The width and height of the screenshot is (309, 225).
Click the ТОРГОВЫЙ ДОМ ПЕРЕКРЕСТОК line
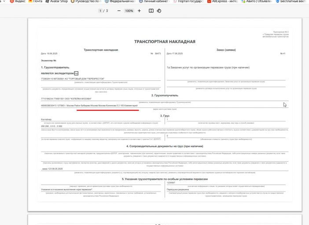point(73,79)
